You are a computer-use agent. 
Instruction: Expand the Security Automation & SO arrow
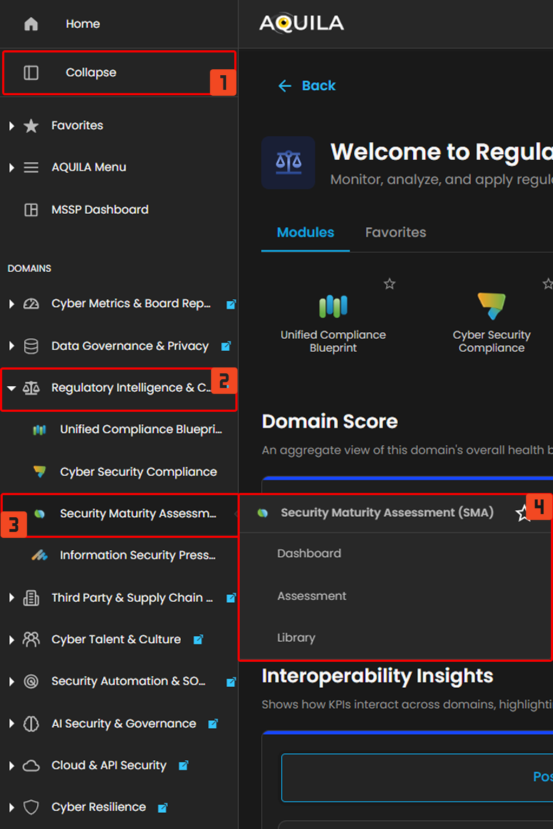(x=11, y=681)
